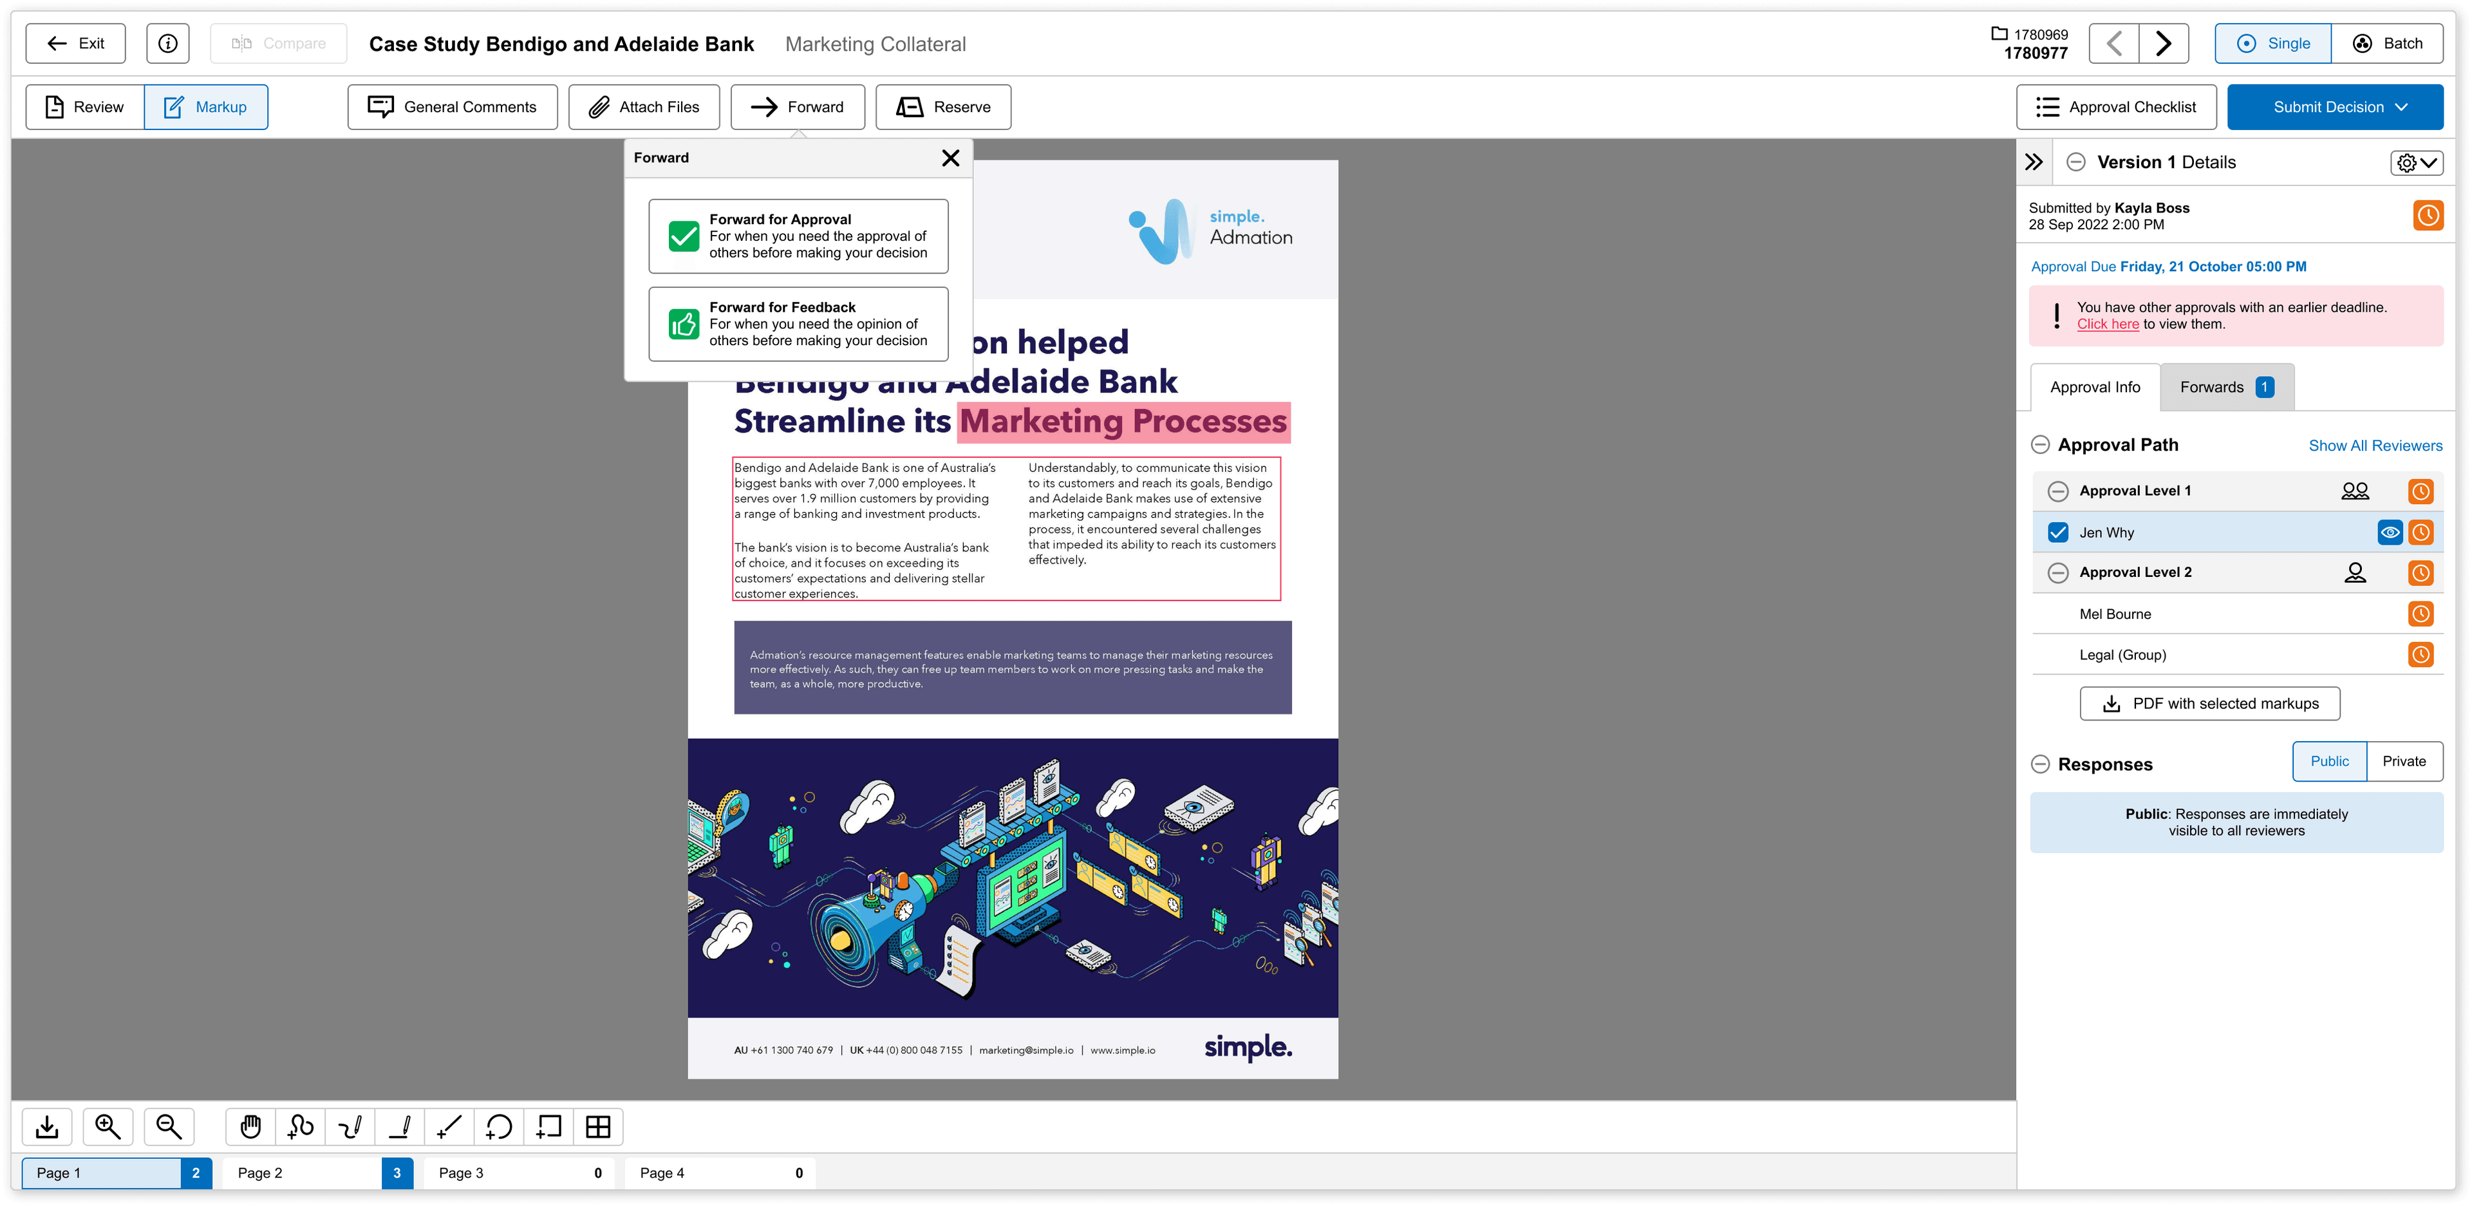Click the grid view icon
The width and height of the screenshot is (2472, 1206).
598,1126
